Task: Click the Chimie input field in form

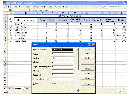Action: coord(63,71)
